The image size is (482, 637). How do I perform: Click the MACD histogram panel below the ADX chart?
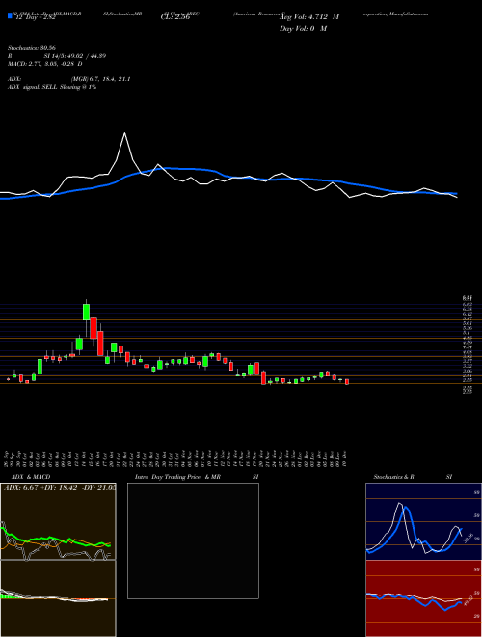[58, 598]
